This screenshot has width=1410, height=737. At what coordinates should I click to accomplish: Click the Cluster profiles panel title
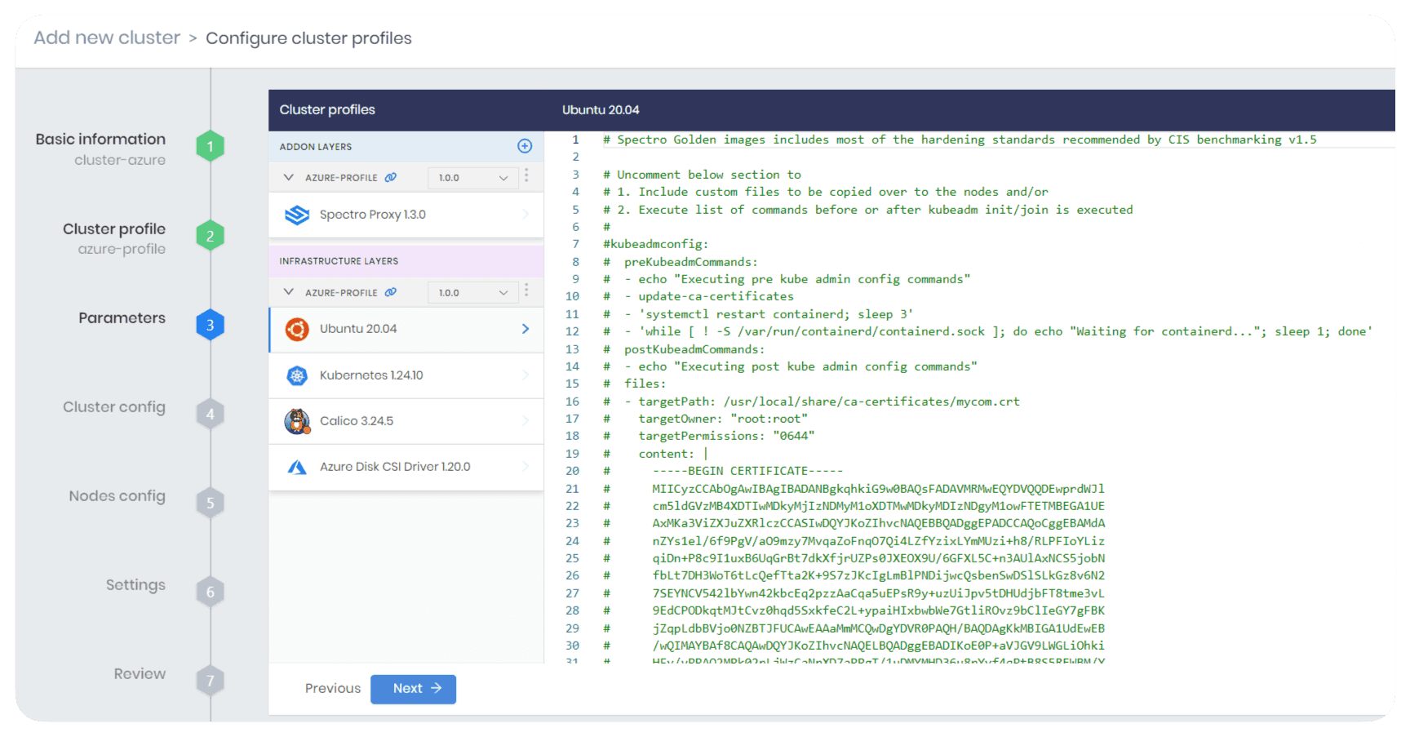(x=327, y=110)
